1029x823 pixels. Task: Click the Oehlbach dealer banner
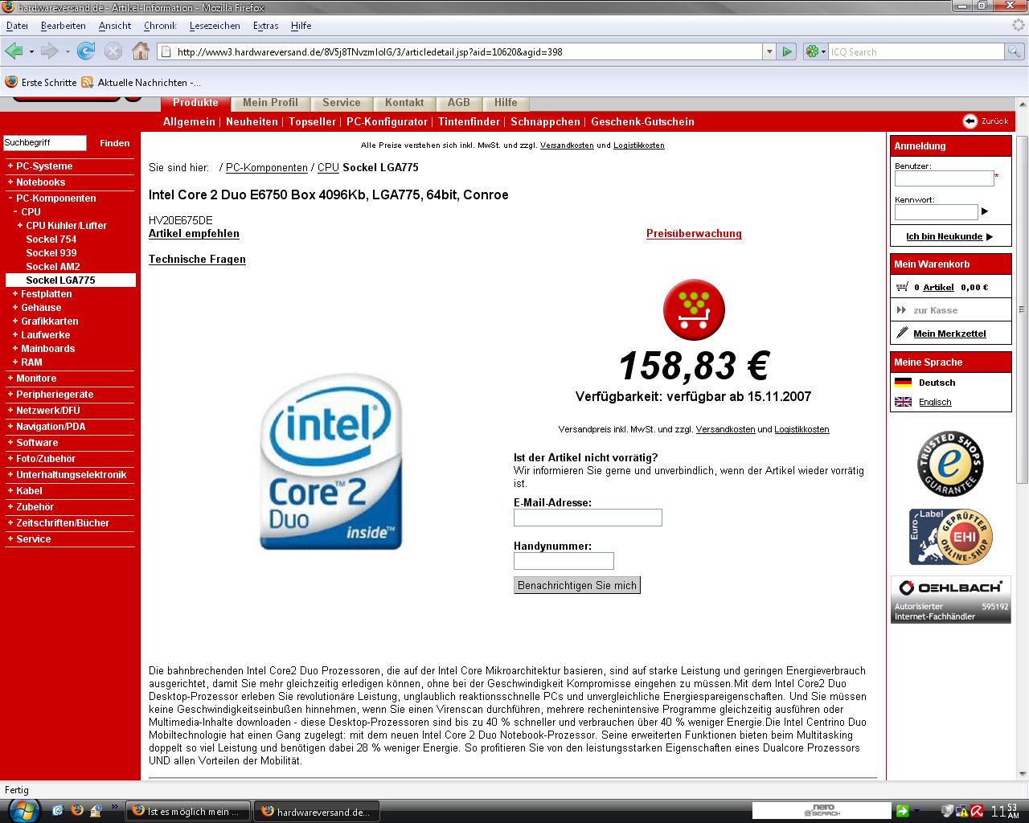coord(950,600)
